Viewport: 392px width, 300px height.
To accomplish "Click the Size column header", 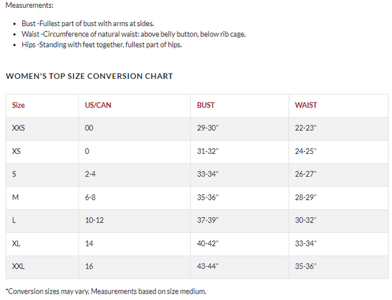I will [18, 105].
